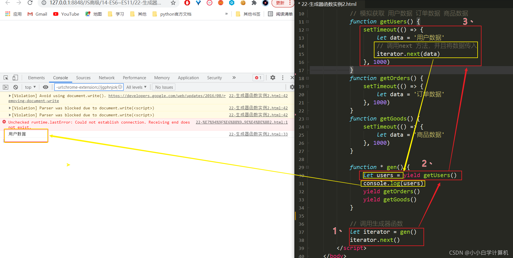Open console settings gear in filter bar
Image resolution: width=513 pixels, height=258 pixels.
292,87
